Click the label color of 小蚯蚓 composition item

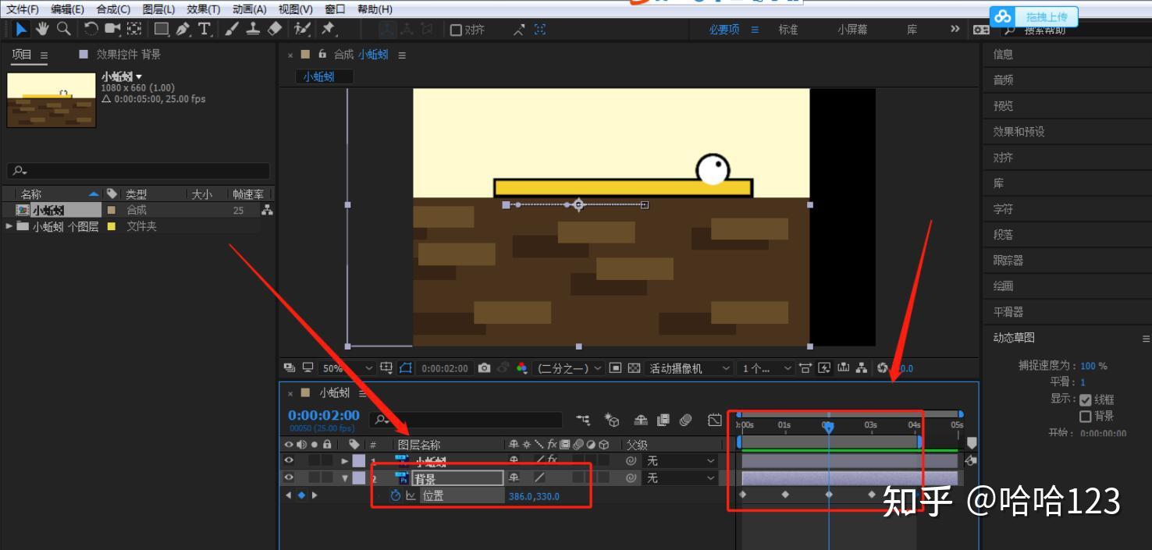(111, 210)
